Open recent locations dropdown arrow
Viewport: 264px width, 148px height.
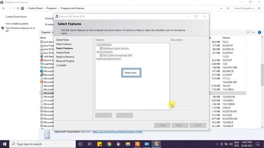tap(14, 8)
